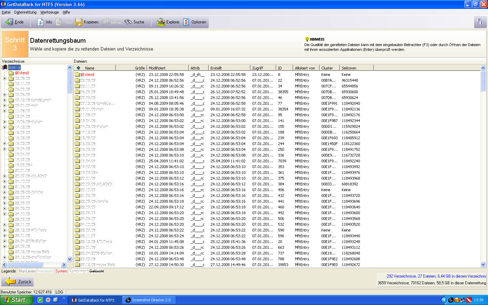Click the yellow arrow on Zurück button

tap(10, 282)
